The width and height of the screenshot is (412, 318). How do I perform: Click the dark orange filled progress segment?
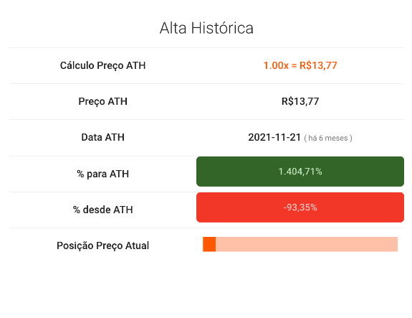coord(209,244)
